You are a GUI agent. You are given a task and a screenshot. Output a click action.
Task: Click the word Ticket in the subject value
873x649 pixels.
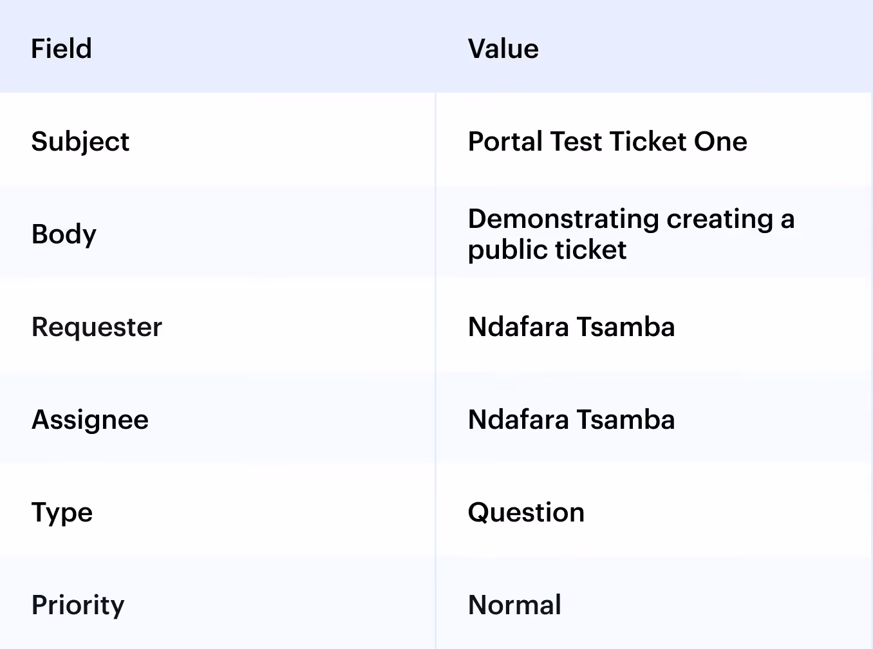pyautogui.click(x=648, y=141)
